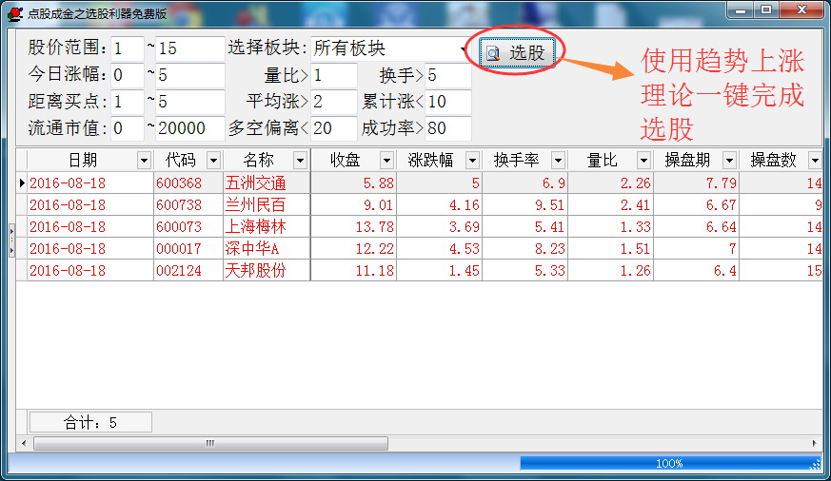Click stock code 600073
This screenshot has height=481, width=831.
[179, 227]
